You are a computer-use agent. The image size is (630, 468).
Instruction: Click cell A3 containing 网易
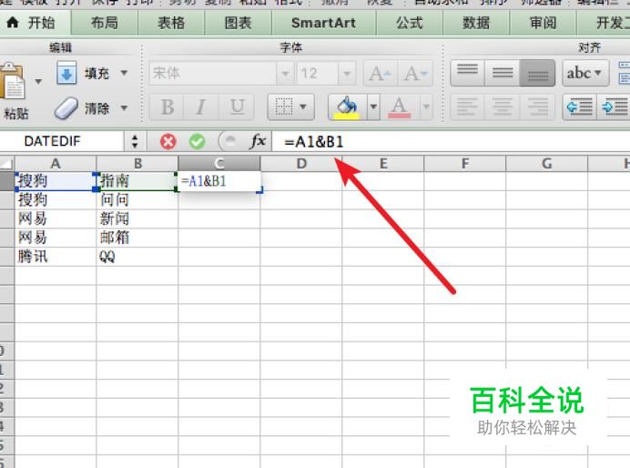point(56,219)
